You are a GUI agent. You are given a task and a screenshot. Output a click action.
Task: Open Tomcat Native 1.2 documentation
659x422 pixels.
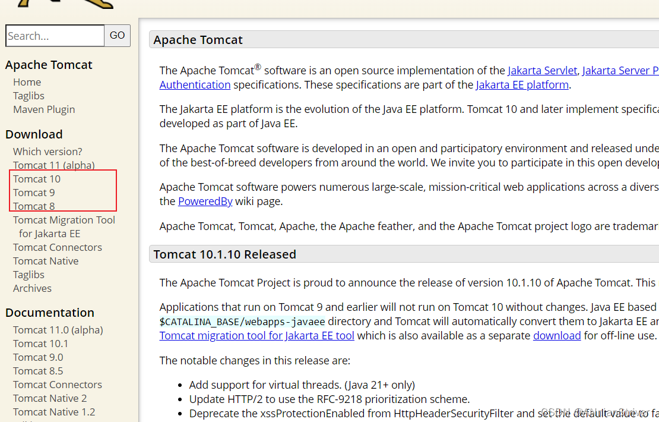point(54,412)
